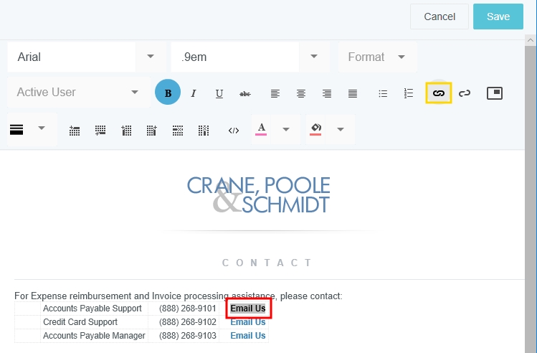Click the Cancel button
The width and height of the screenshot is (537, 353).
click(x=439, y=17)
